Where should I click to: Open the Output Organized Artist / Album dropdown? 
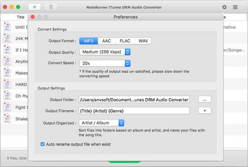[x=101, y=123]
